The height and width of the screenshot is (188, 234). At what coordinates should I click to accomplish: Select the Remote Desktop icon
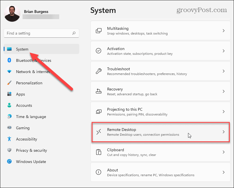[x=99, y=132]
